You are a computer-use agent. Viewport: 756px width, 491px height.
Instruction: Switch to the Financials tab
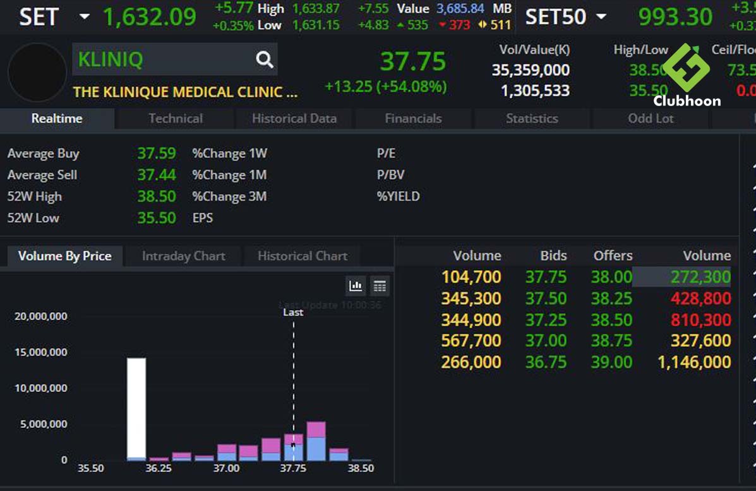pyautogui.click(x=413, y=119)
